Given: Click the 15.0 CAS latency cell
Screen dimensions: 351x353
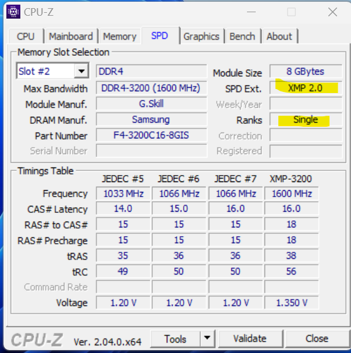Looking at the screenshot, I should click(x=179, y=208).
